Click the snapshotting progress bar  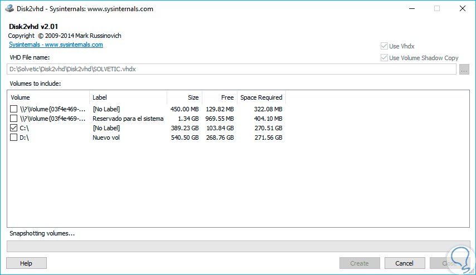[x=239, y=246]
